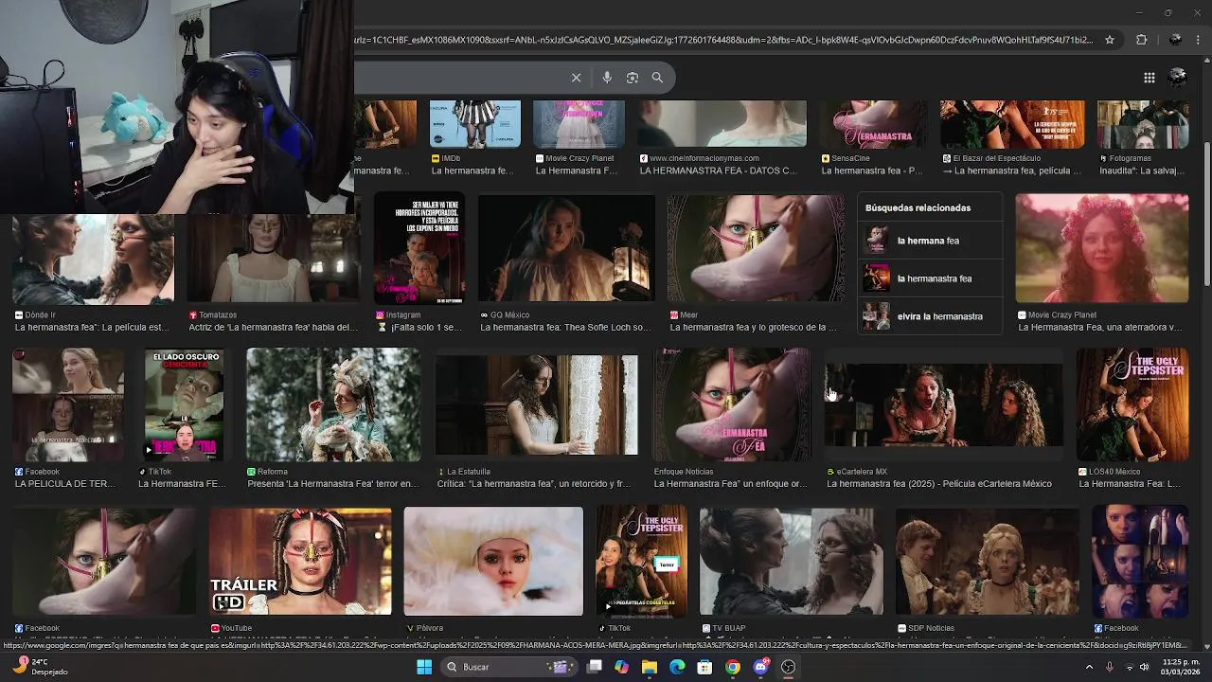Image resolution: width=1212 pixels, height=682 pixels.
Task: Open the weather widget showing 24°C Despejado
Action: (43, 667)
